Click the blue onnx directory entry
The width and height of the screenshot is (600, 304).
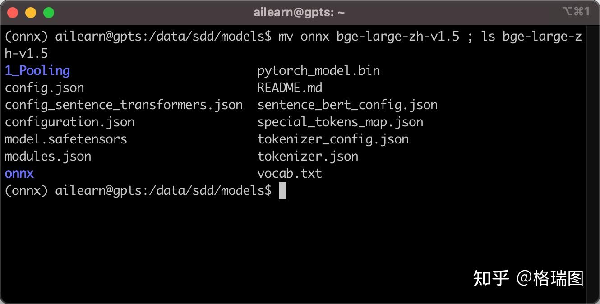[x=19, y=174]
